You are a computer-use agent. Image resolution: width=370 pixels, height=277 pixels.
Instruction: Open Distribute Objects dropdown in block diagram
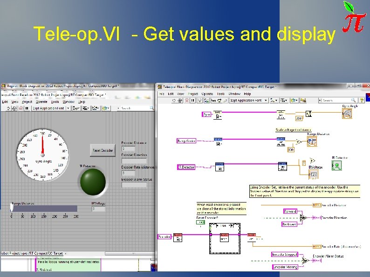(284, 101)
